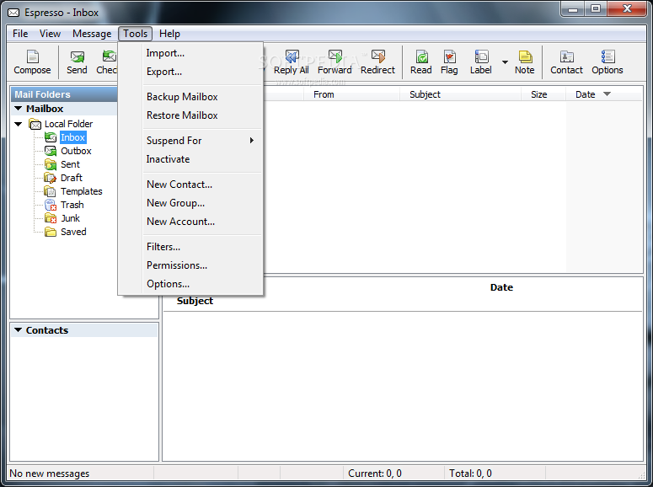Click the 'Total: 0, 0' status entry

click(470, 474)
